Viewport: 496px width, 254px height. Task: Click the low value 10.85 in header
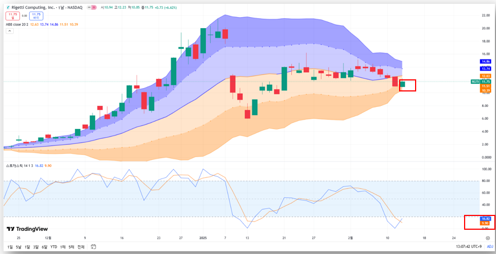(x=135, y=8)
